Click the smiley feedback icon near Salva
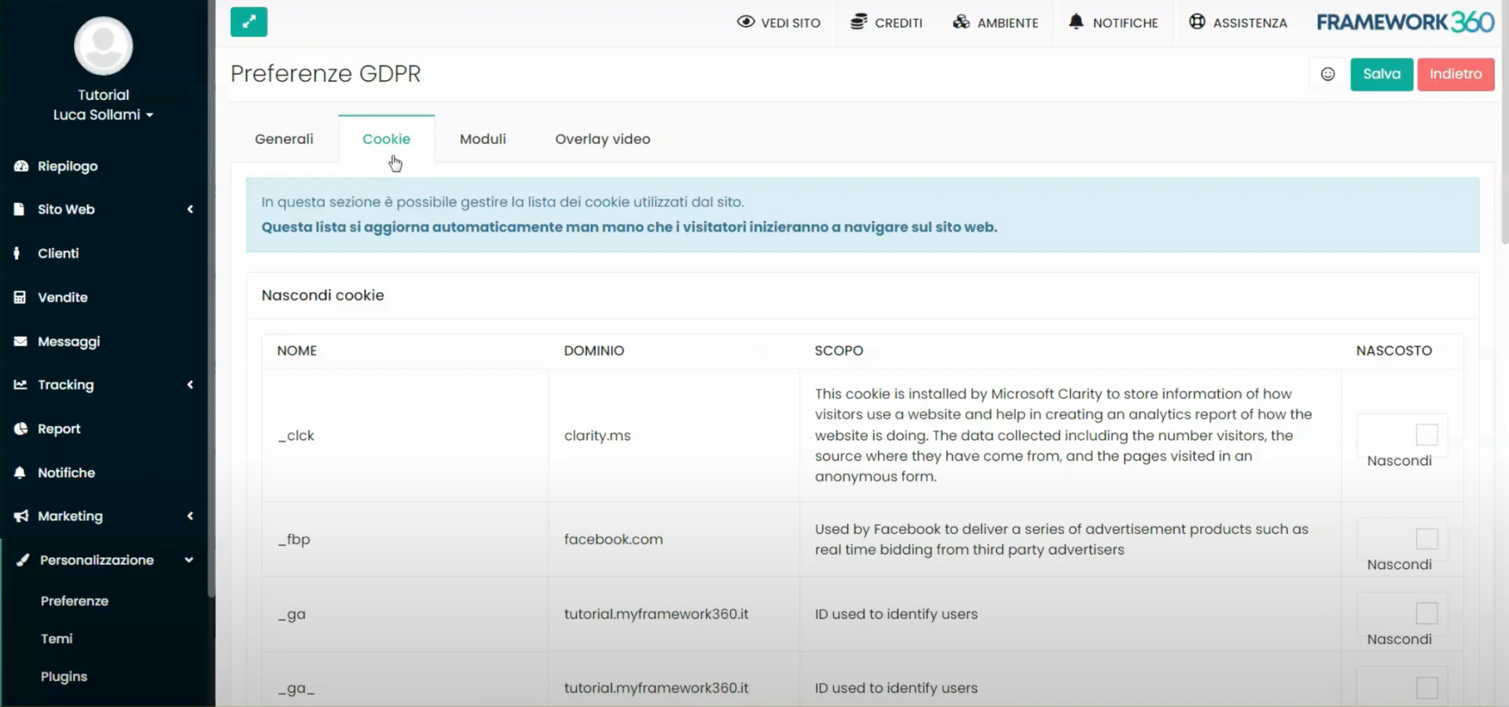The height and width of the screenshot is (707, 1509). pos(1327,74)
